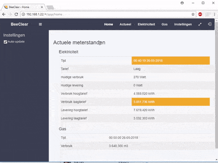Close the BeeClear - Home browser tab

coord(43,7)
